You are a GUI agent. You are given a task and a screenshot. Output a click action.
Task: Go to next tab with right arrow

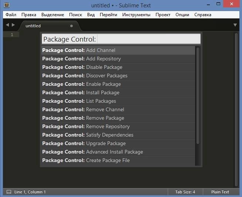click(13, 25)
